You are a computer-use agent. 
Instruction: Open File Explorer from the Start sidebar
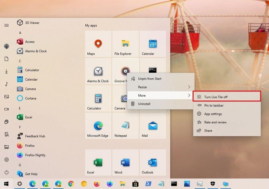pyautogui.click(x=7, y=147)
